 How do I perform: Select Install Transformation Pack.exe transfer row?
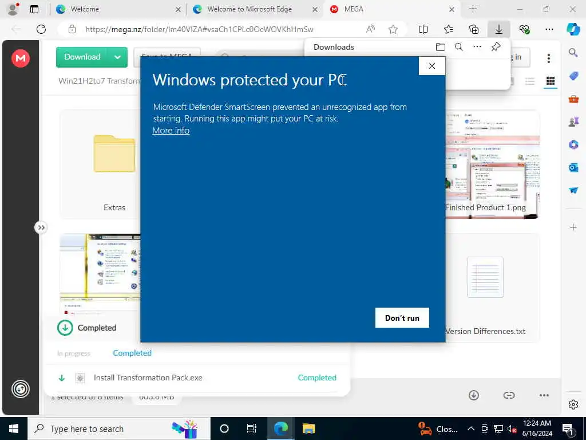[197, 378]
